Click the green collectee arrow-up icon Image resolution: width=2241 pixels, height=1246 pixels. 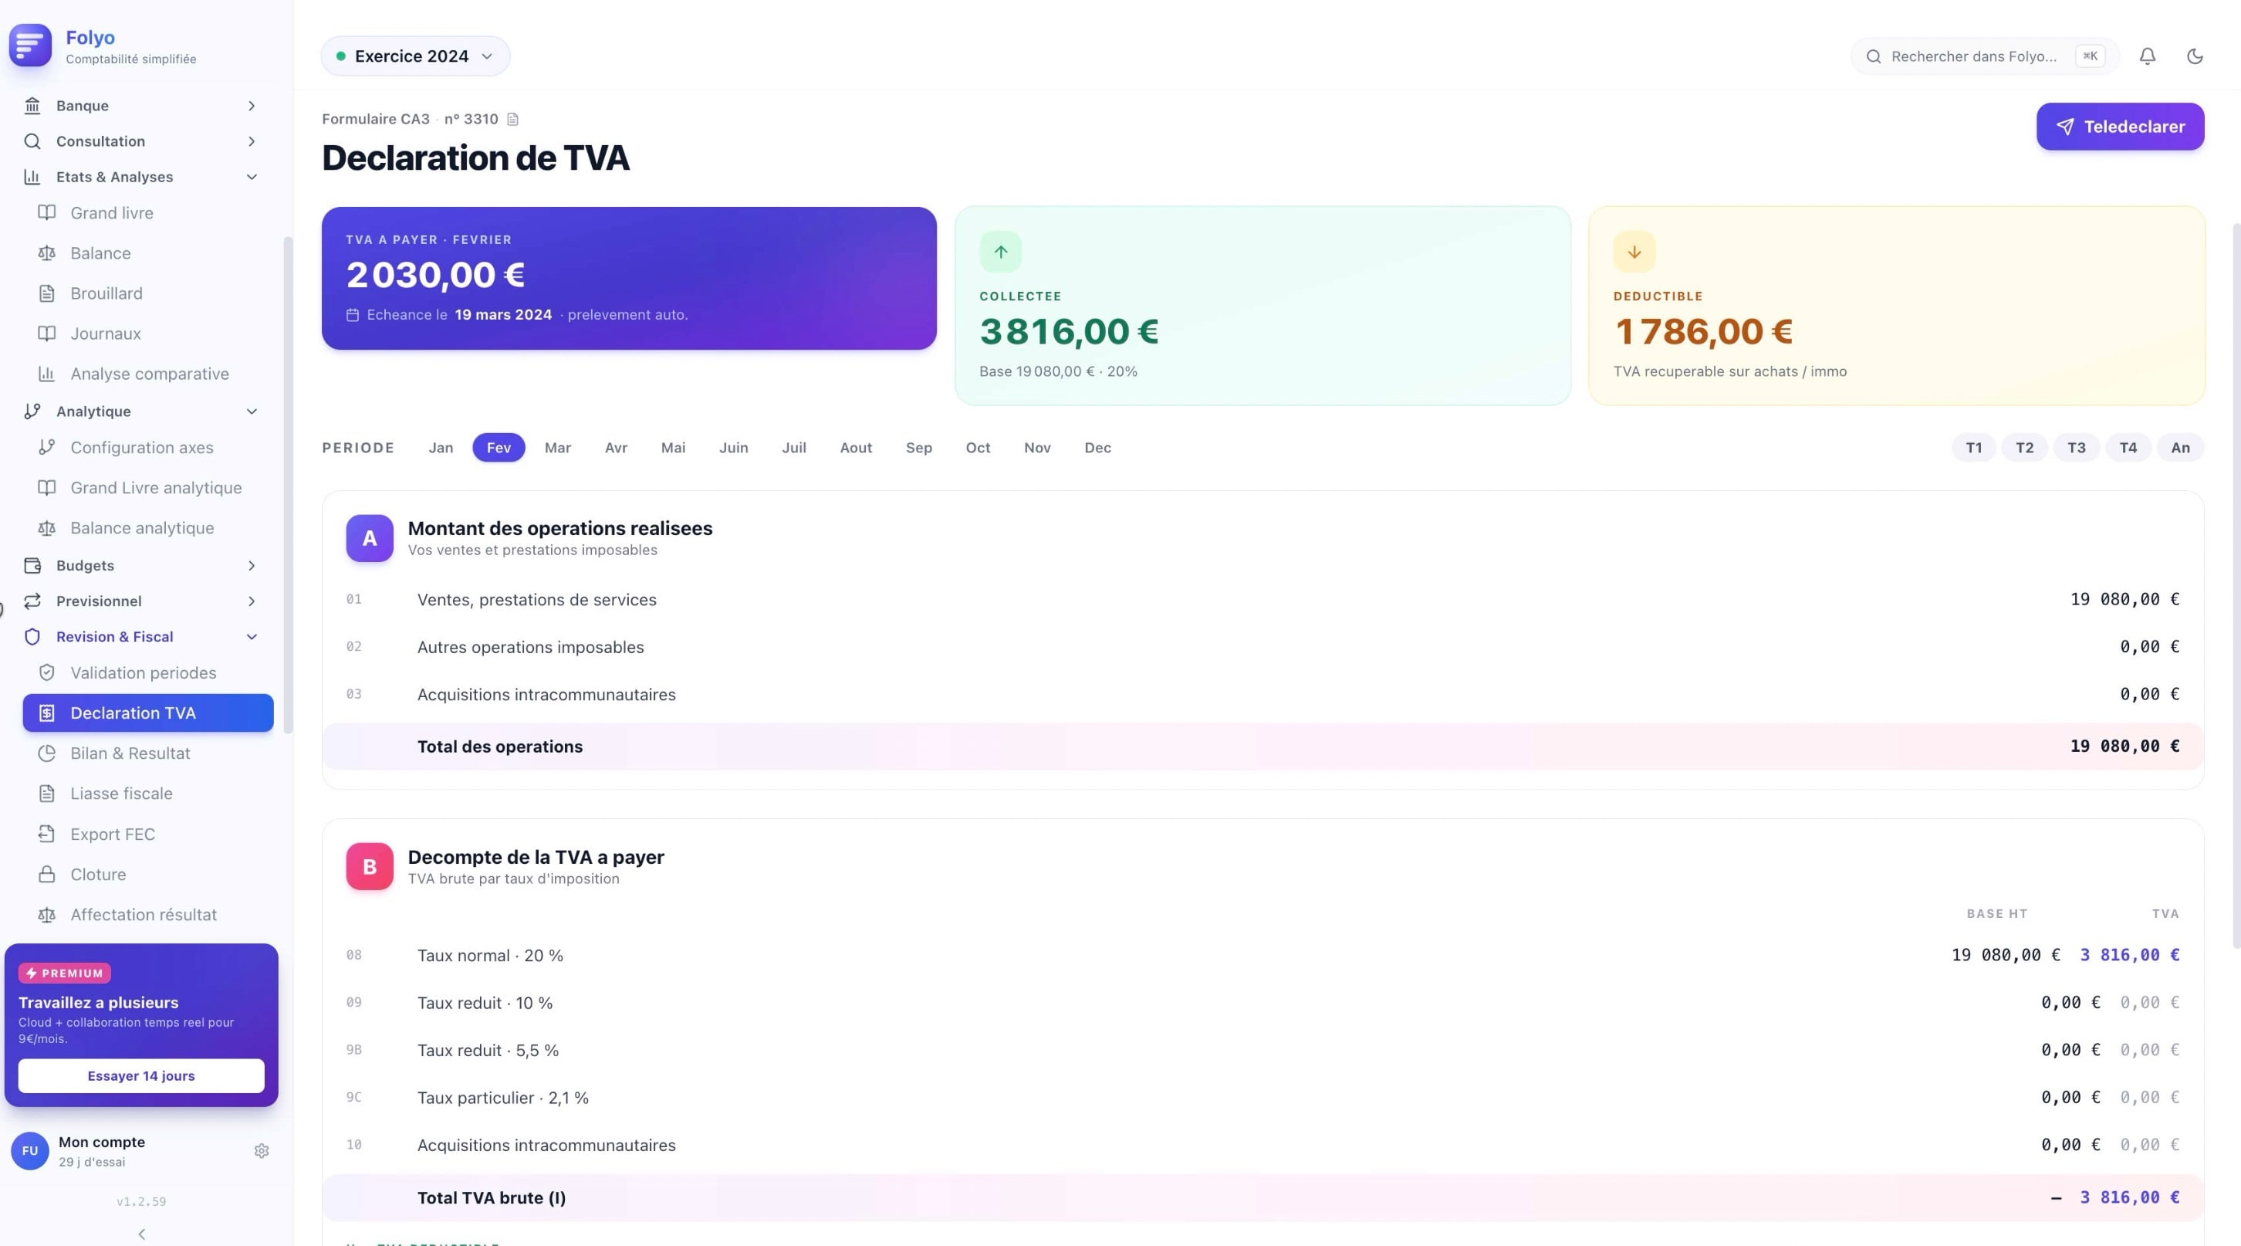point(1000,252)
